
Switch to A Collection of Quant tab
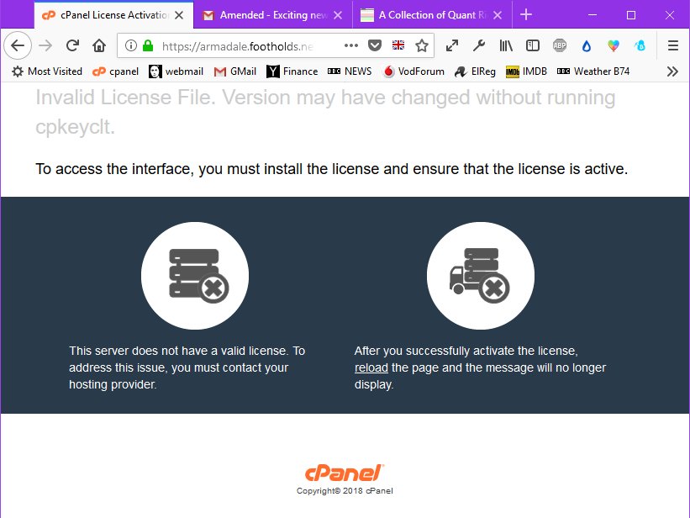click(433, 15)
